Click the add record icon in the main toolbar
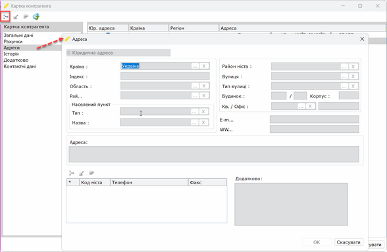 [5, 17]
